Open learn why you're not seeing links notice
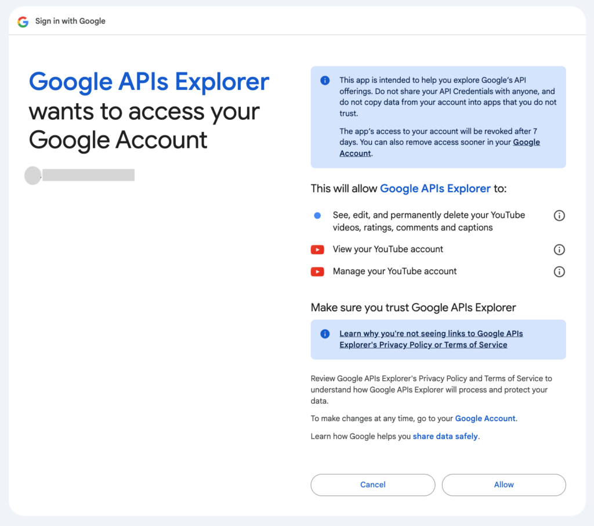Image resolution: width=594 pixels, height=526 pixels. coord(431,339)
